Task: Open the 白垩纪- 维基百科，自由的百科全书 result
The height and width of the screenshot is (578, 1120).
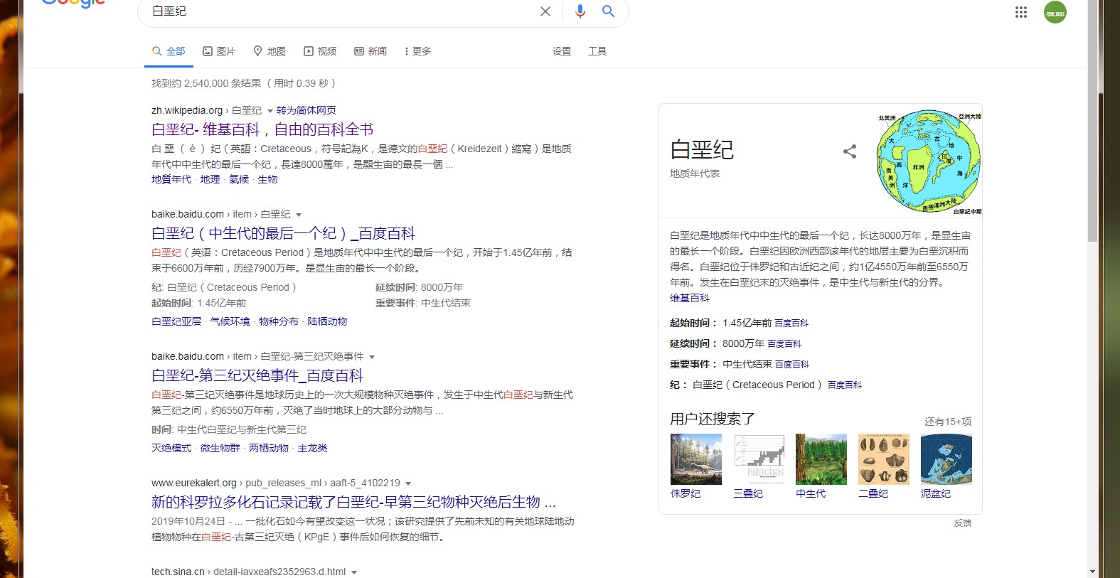Action: [262, 129]
